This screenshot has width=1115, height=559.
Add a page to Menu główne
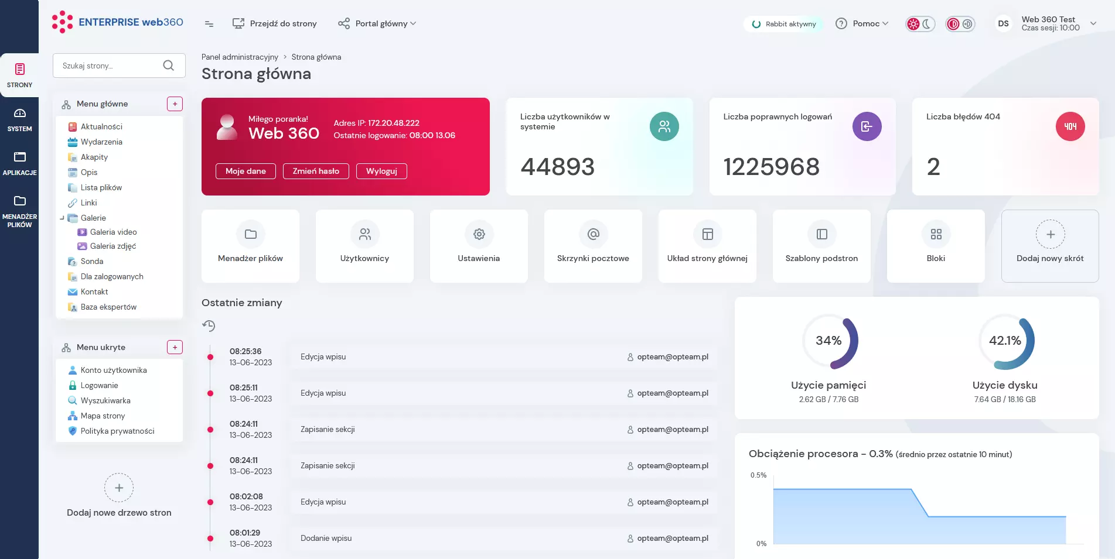click(175, 104)
